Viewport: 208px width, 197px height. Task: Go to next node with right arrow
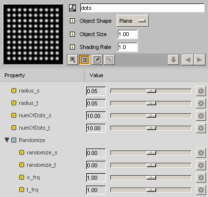pos(200,60)
